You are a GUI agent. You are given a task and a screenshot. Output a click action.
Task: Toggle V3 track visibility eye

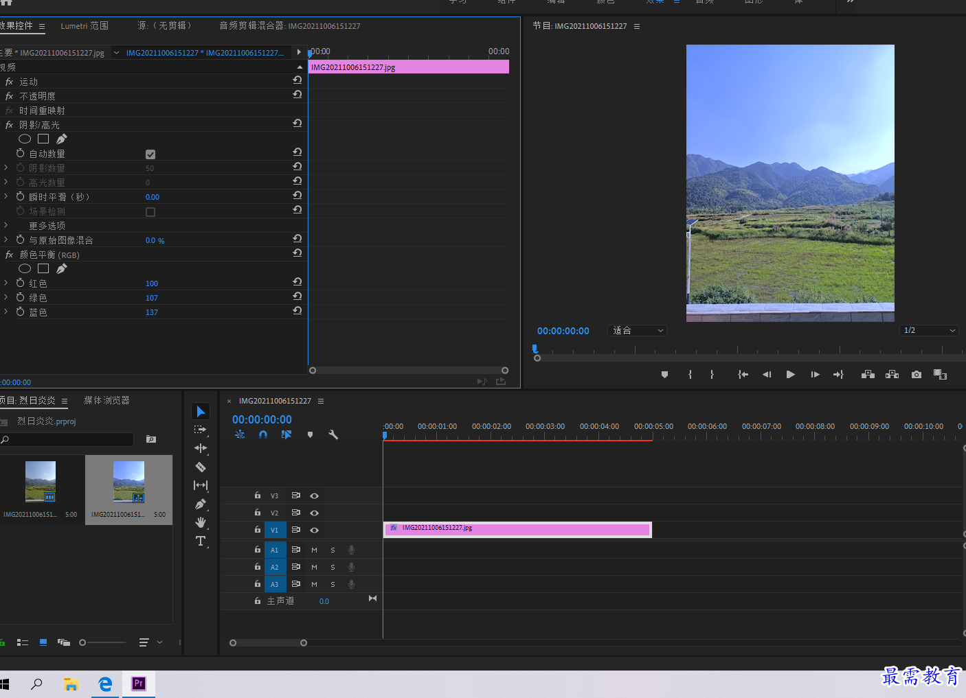tap(314, 496)
